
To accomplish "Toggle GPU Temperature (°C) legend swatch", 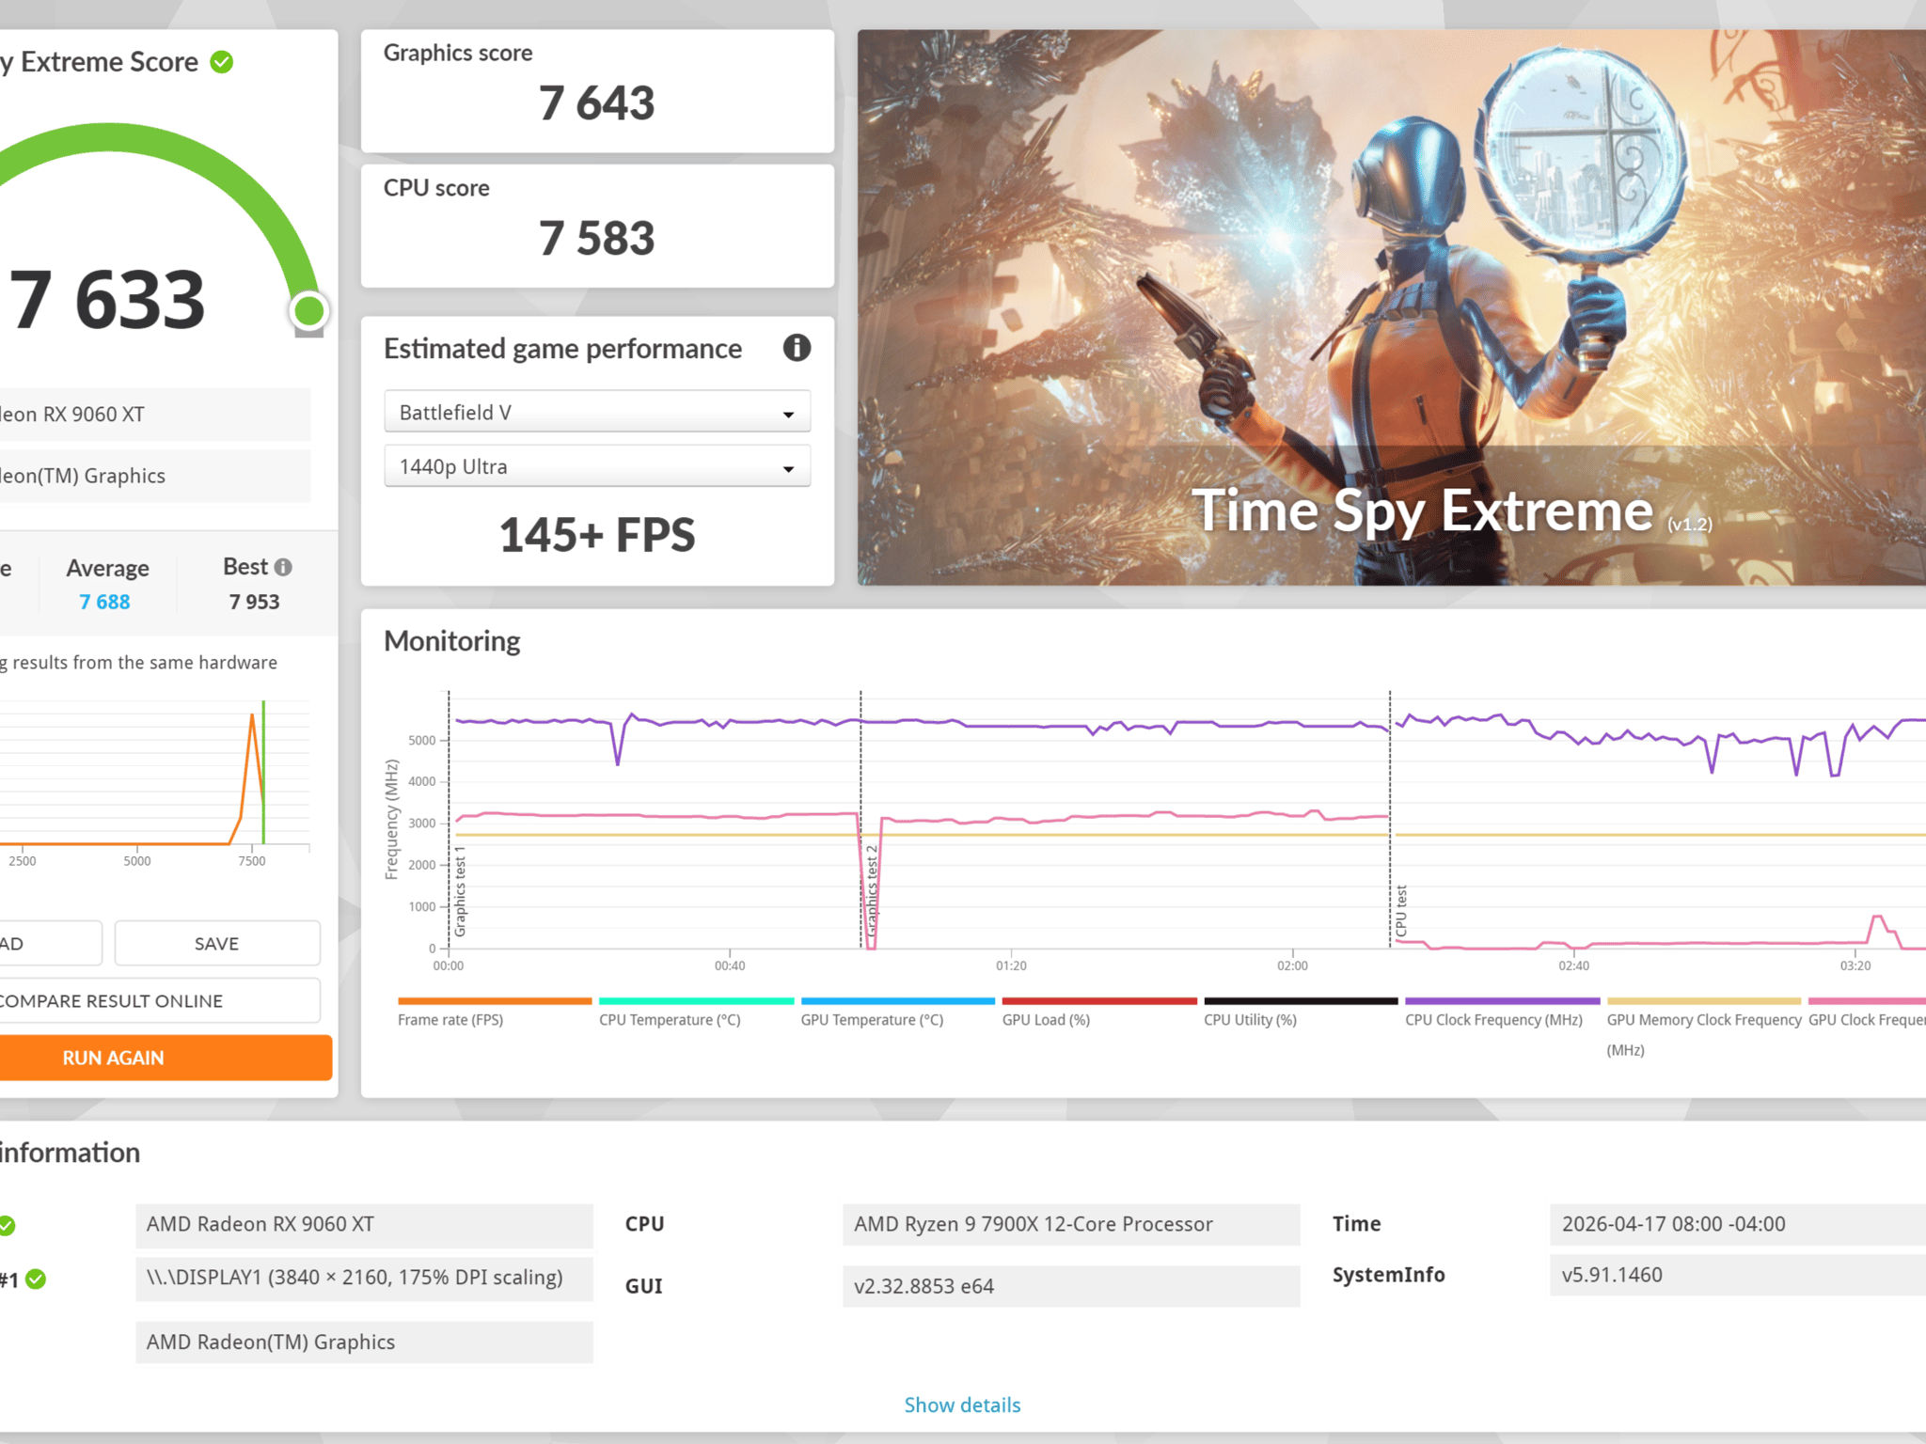I will 897,1001.
